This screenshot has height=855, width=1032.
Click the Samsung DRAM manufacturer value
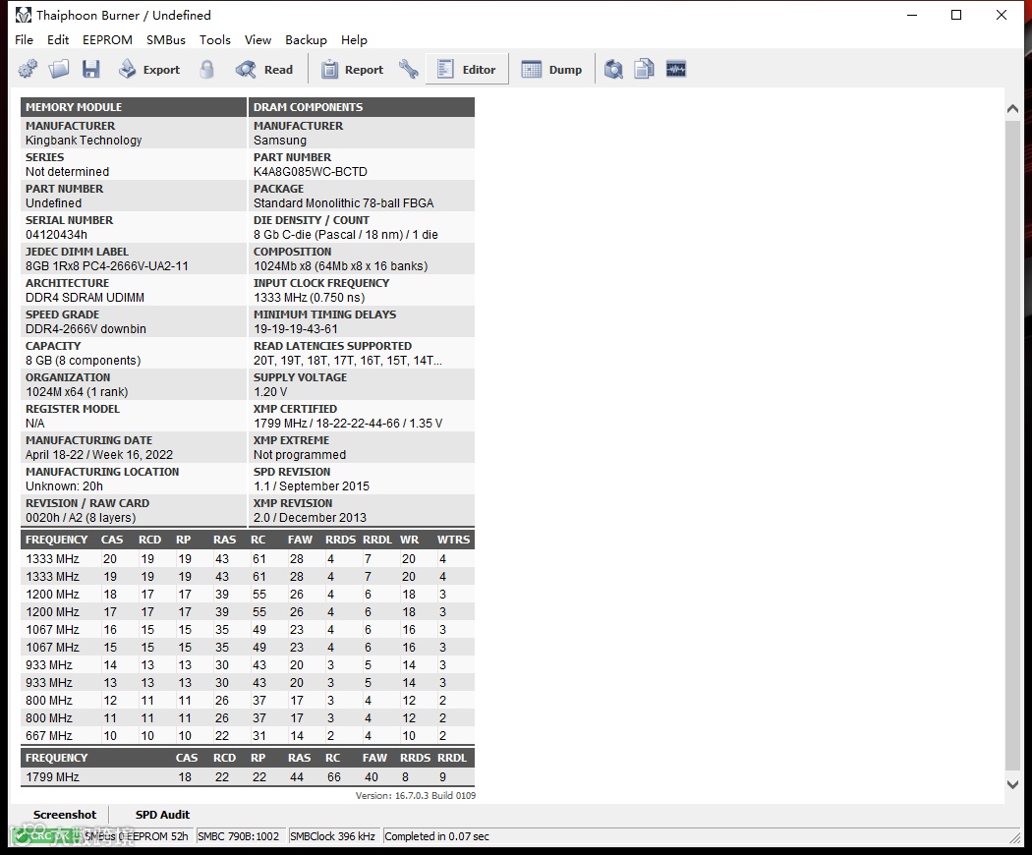pos(280,141)
